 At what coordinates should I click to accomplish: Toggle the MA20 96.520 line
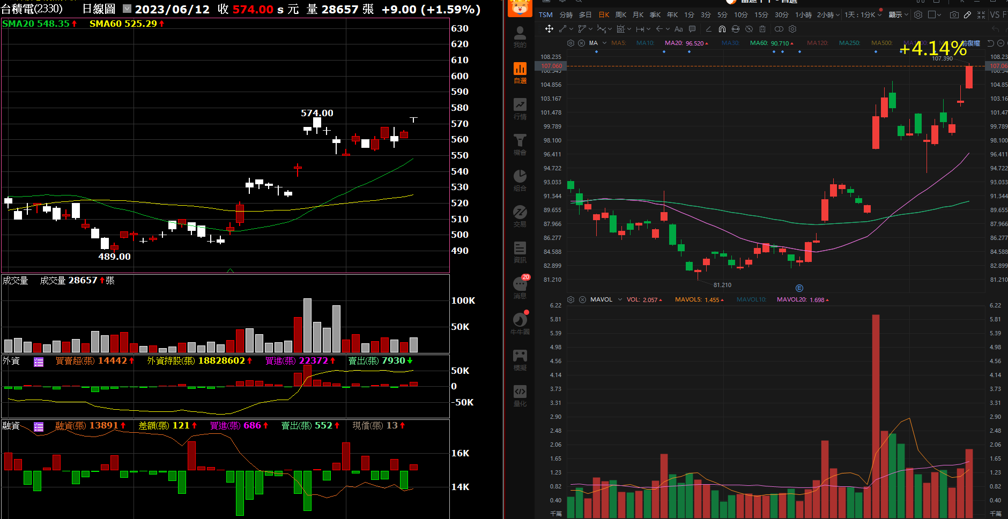(x=686, y=43)
